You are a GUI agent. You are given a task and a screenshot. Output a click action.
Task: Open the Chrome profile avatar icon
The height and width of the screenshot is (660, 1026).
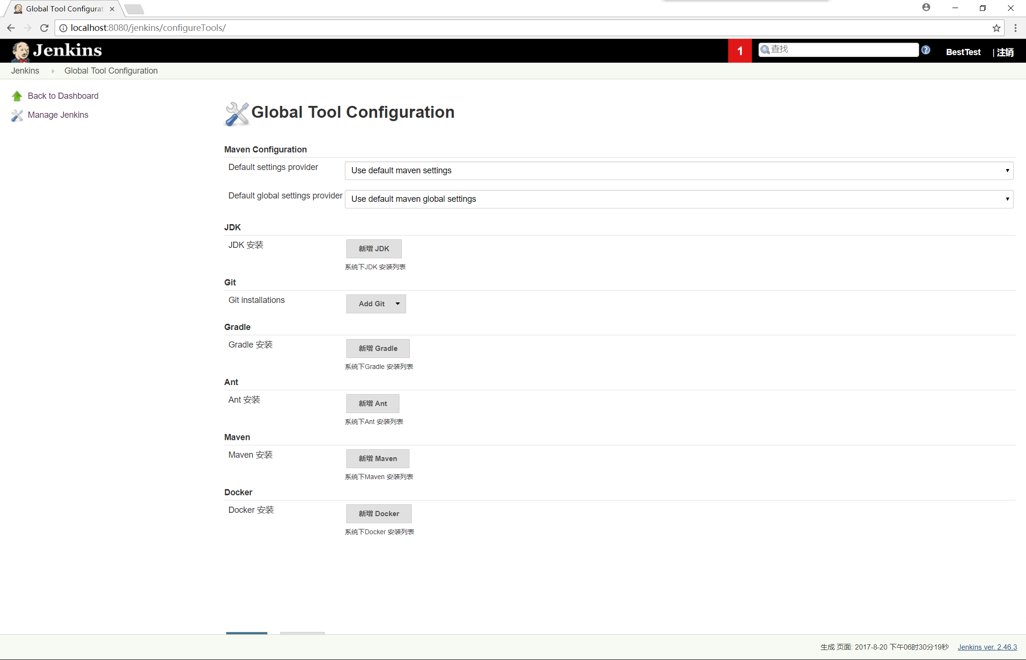(926, 8)
